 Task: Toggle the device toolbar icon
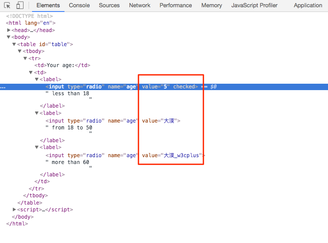20,6
